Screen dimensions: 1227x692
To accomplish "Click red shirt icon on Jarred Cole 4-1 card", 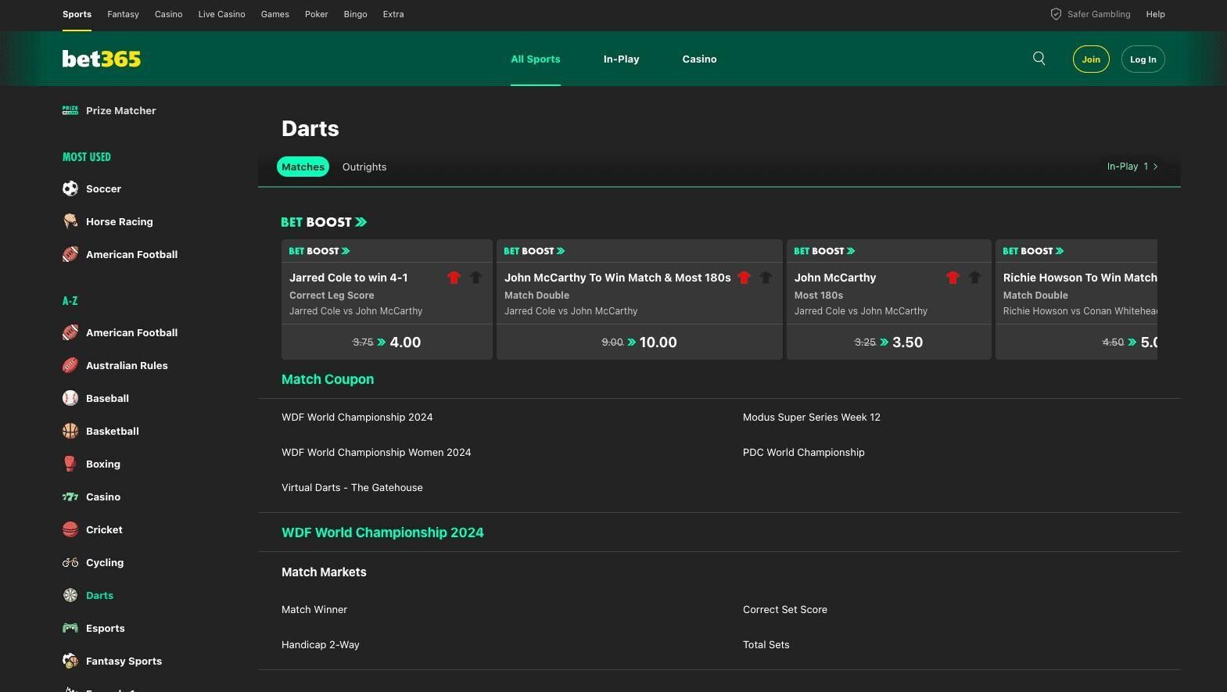I will coord(454,278).
